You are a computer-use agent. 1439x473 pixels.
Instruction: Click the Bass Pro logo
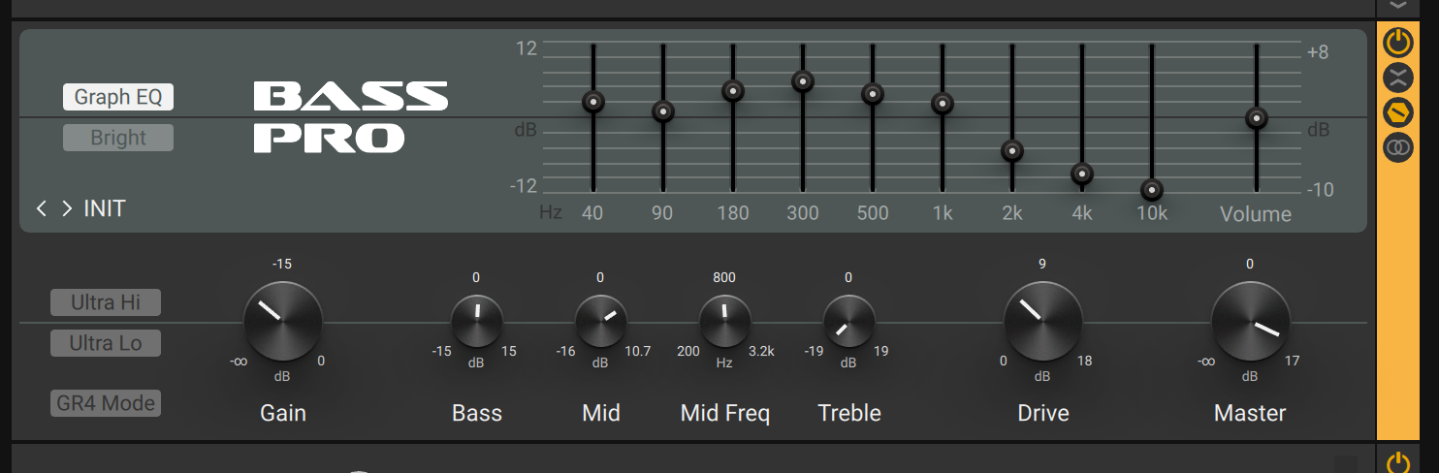point(351,117)
